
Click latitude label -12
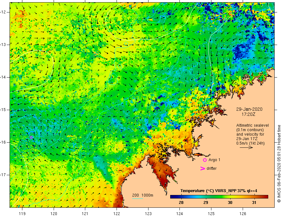click(4, 12)
